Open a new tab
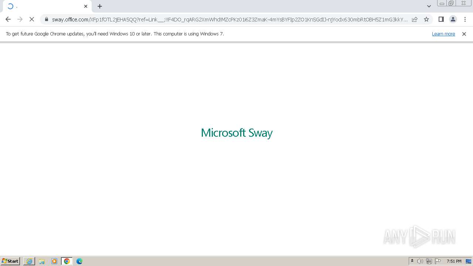 (x=100, y=6)
